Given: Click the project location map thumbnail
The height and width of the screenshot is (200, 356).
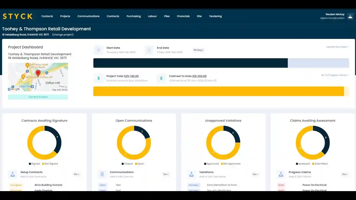Looking at the screenshot, I should click(38, 77).
